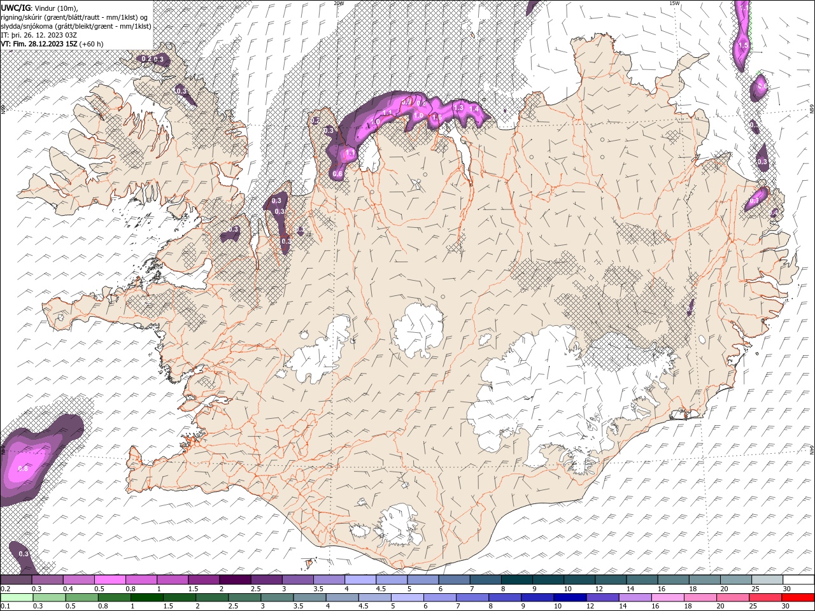Click the initial time text '26. 12. 2023 03Z'
The height and width of the screenshot is (611, 815).
pyautogui.click(x=49, y=35)
